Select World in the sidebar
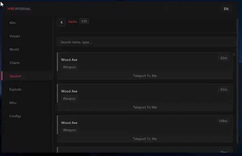 [14, 49]
